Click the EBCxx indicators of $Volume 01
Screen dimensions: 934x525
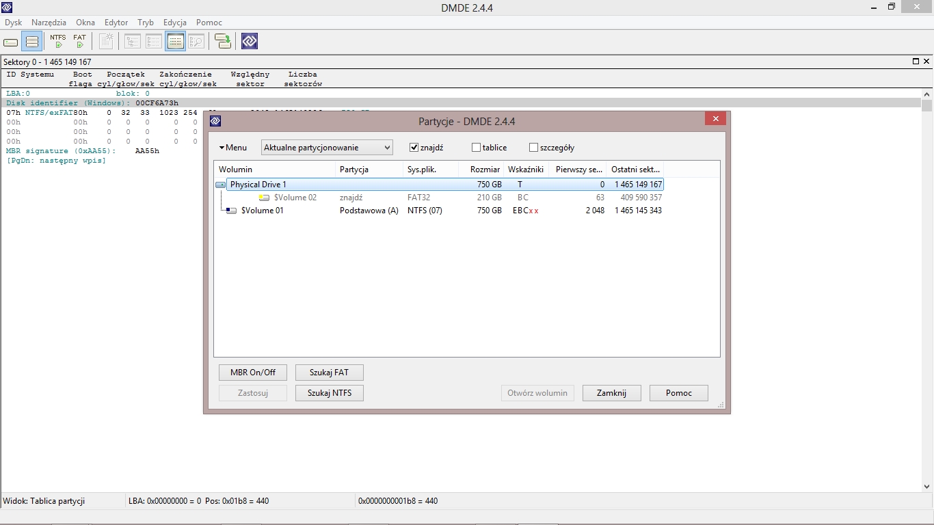tap(526, 211)
